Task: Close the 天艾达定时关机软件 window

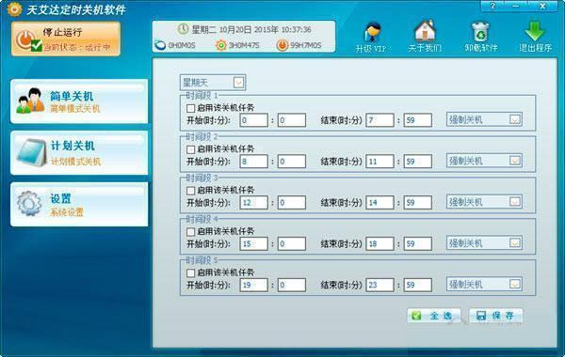Action: [542, 6]
